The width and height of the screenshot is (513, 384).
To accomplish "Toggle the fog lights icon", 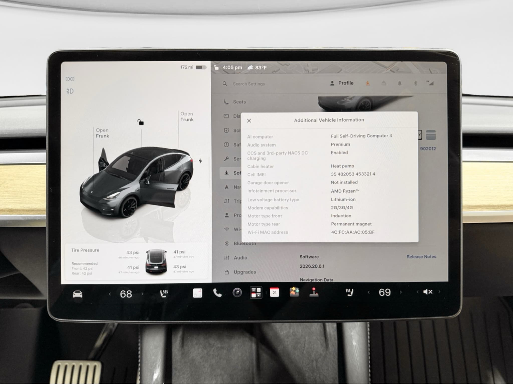I will click(x=70, y=91).
